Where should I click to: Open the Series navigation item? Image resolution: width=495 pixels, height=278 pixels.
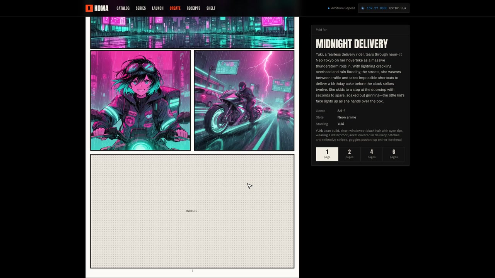(x=141, y=8)
